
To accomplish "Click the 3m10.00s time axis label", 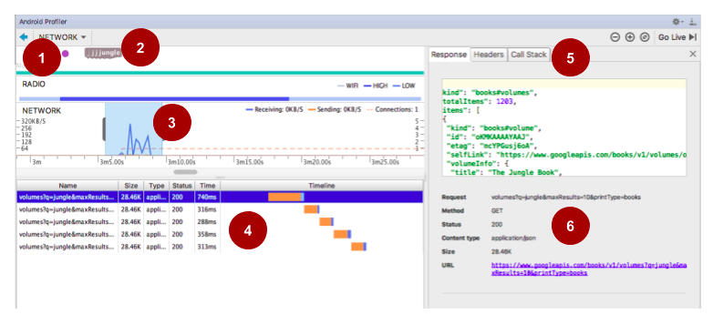I will [x=181, y=162].
